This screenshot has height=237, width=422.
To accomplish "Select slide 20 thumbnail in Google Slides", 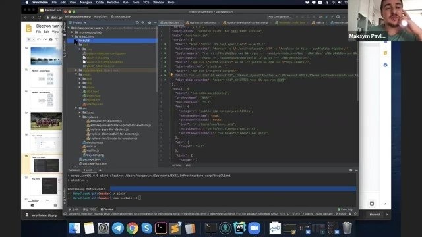I will (x=46, y=186).
